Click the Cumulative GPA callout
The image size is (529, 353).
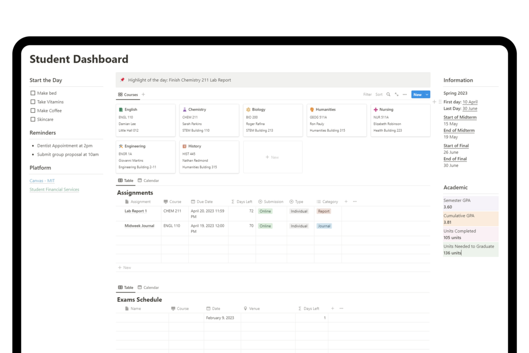click(x=471, y=219)
